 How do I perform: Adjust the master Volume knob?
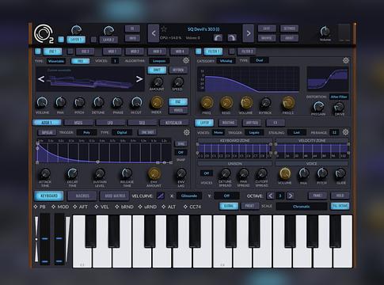click(325, 32)
